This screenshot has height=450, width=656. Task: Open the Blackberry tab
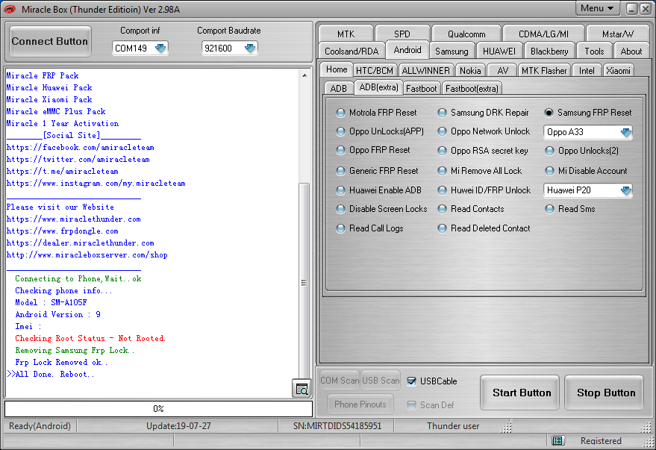[549, 51]
